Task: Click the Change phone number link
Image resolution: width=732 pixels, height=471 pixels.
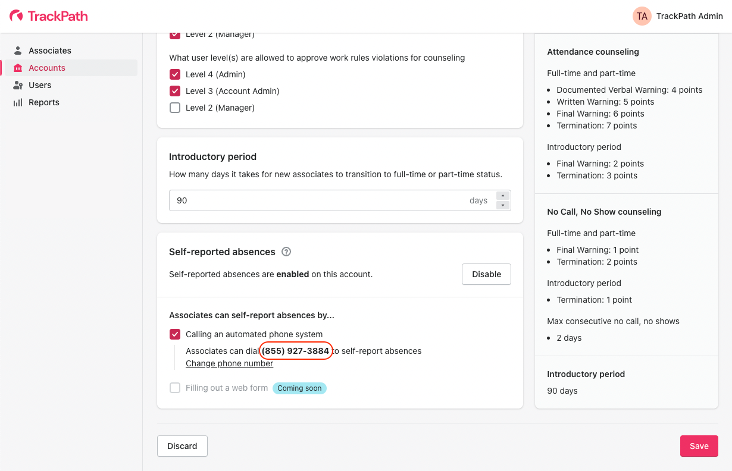Action: point(229,363)
